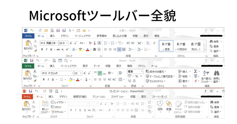Toggle the middle vertical align button in Excel
Image resolution: width=237 pixels, height=124 pixels.
pos(100,73)
